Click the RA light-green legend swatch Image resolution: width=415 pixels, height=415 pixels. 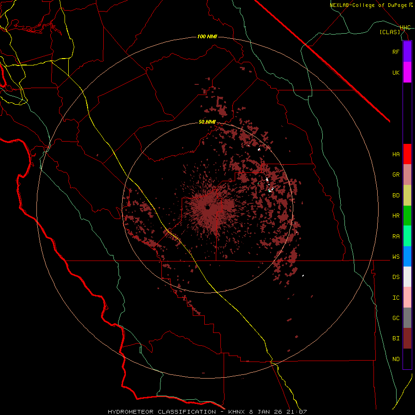click(x=407, y=236)
